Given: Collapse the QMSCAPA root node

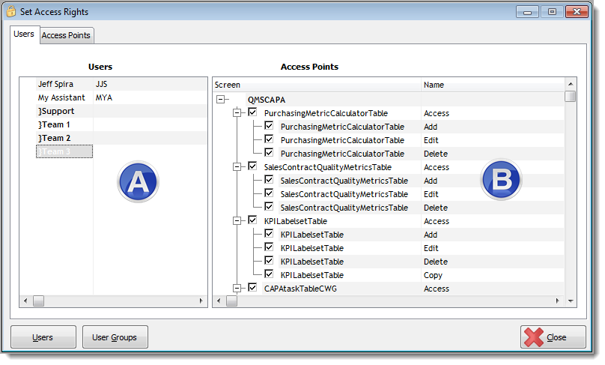Looking at the screenshot, I should [x=221, y=99].
